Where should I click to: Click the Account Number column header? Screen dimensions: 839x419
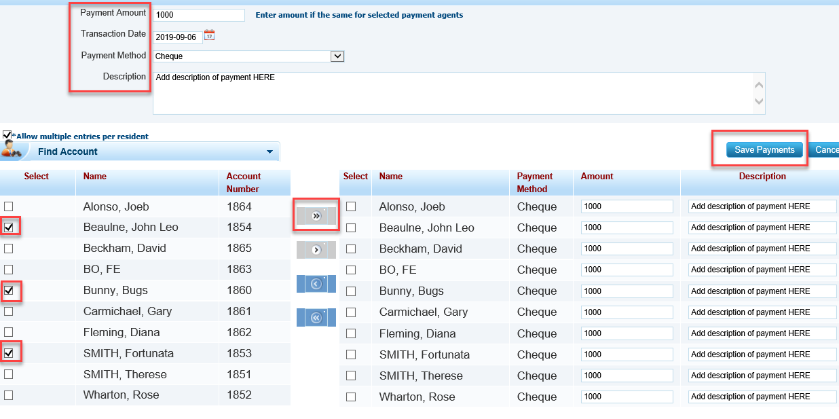(243, 183)
